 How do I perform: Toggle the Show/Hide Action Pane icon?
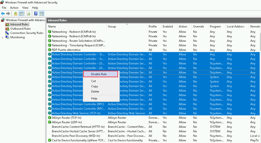(x=42, y=14)
